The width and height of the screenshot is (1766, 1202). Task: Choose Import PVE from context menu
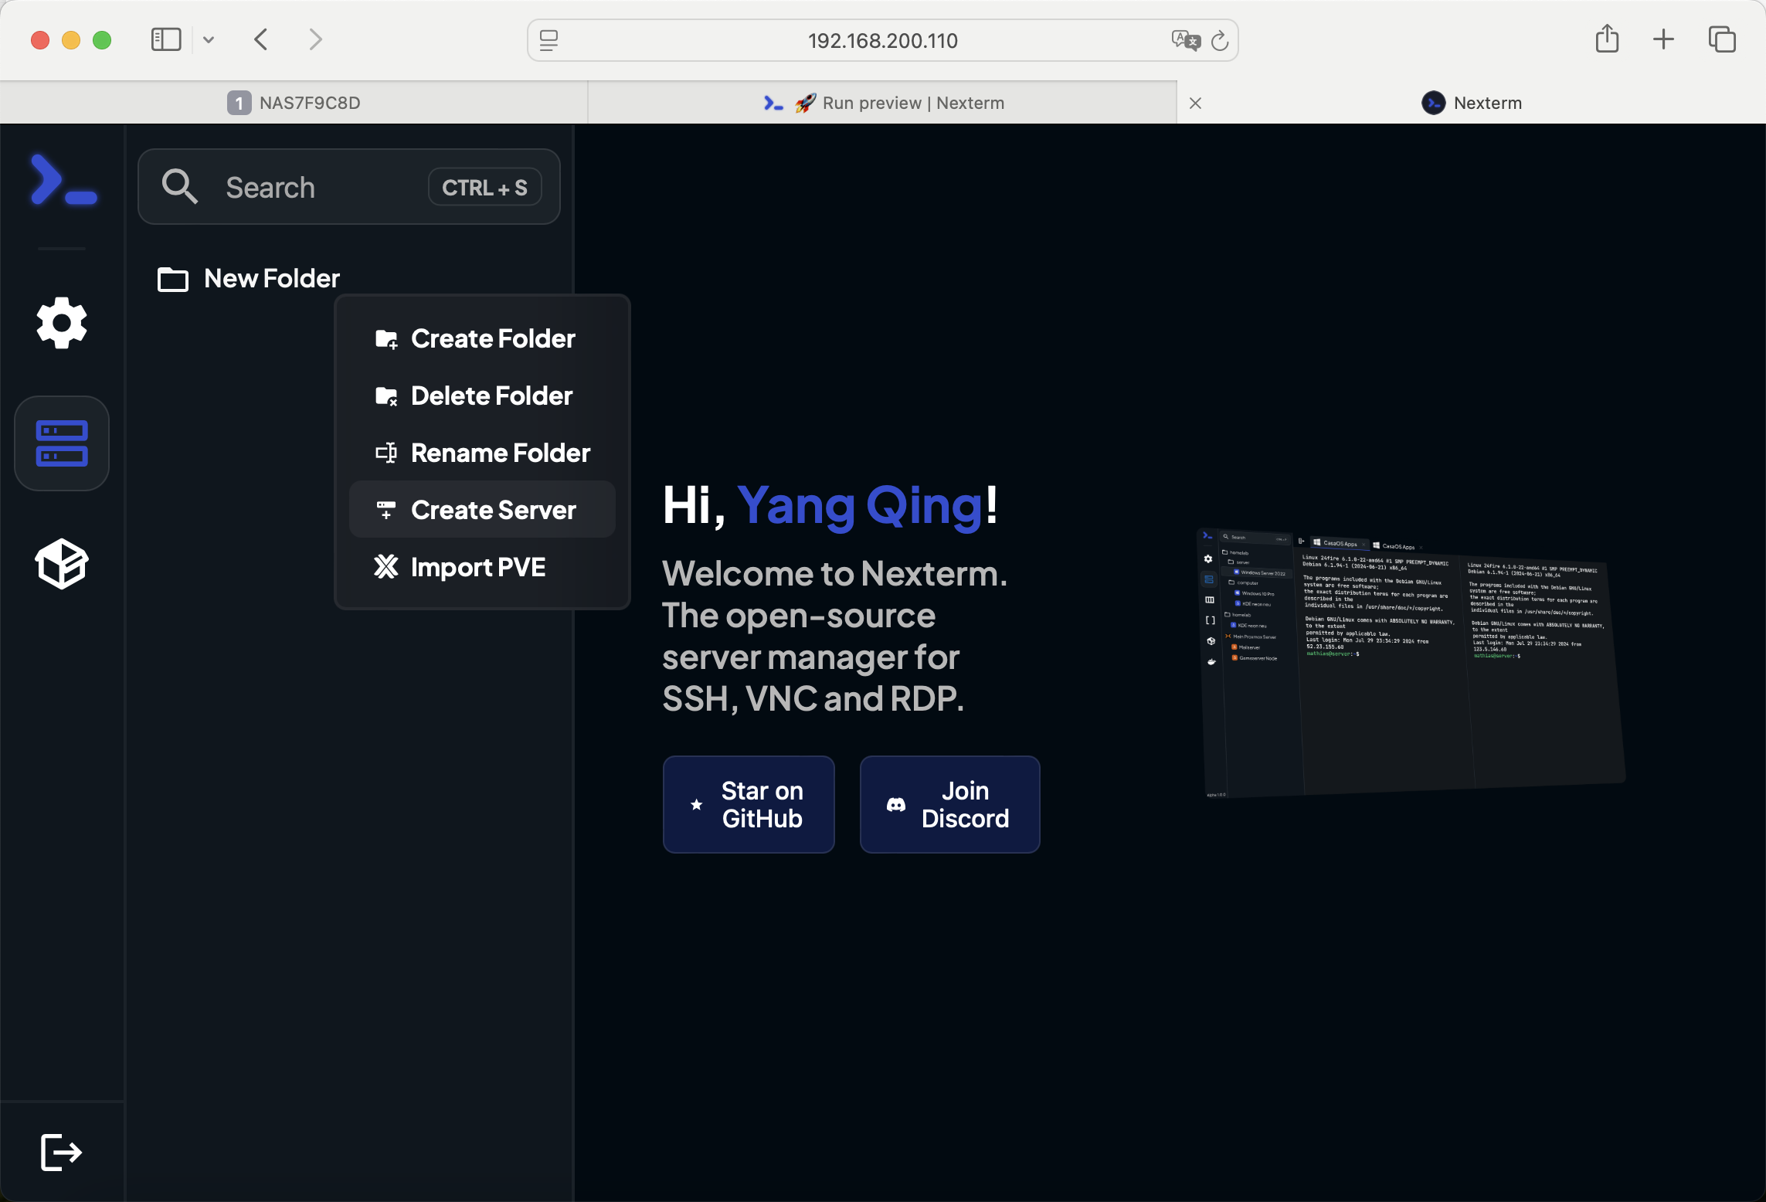pos(482,567)
